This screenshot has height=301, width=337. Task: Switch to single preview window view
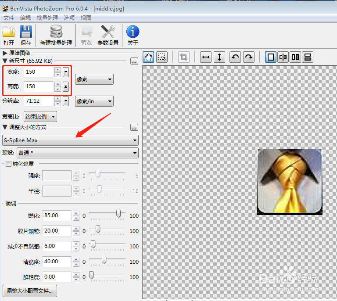click(x=271, y=57)
